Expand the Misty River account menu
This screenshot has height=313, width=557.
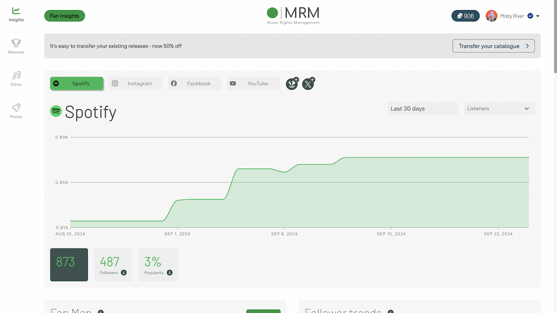coord(537,15)
